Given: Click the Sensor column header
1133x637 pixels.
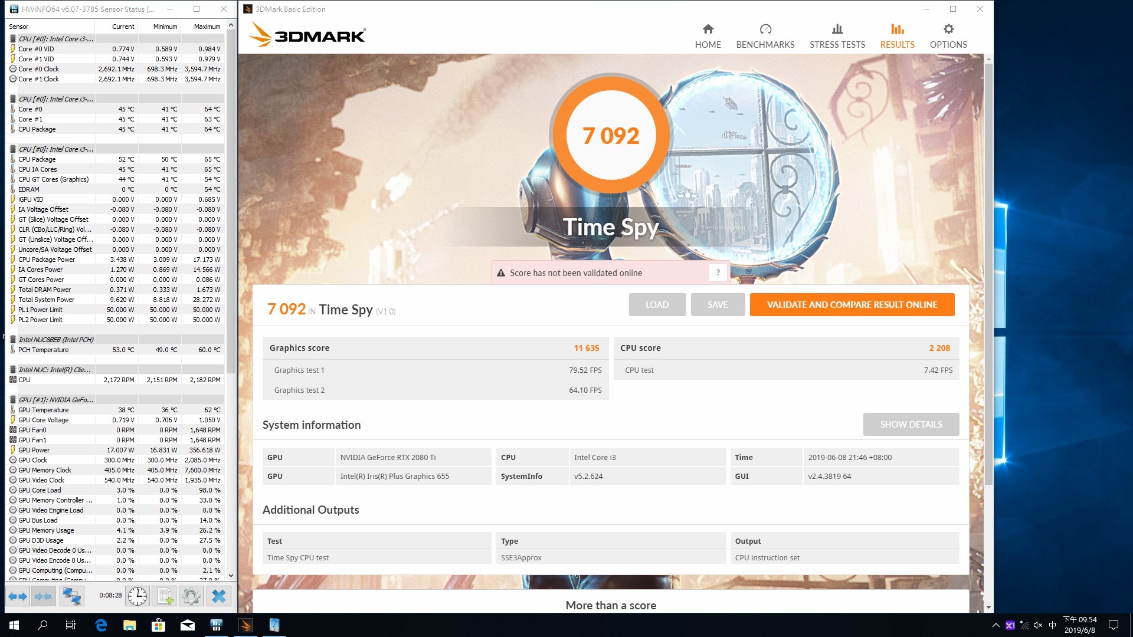Looking at the screenshot, I should tap(50, 27).
